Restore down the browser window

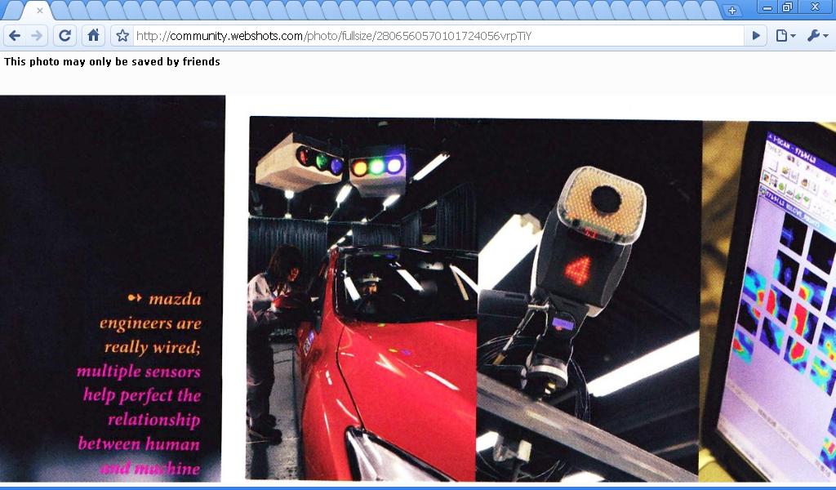[x=788, y=7]
